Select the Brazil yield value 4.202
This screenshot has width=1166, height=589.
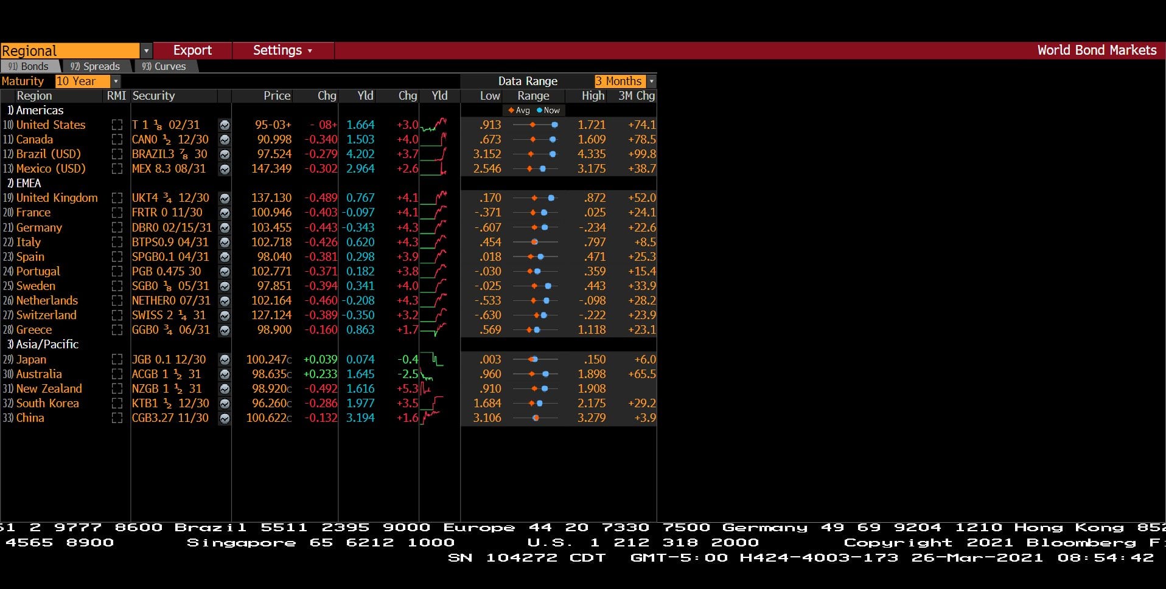coord(360,154)
